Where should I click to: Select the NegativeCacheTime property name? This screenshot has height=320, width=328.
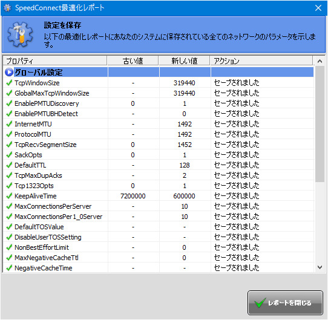click(x=44, y=268)
